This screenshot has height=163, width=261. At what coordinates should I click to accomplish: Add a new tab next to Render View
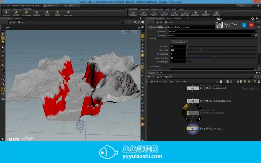[x=29, y=18]
